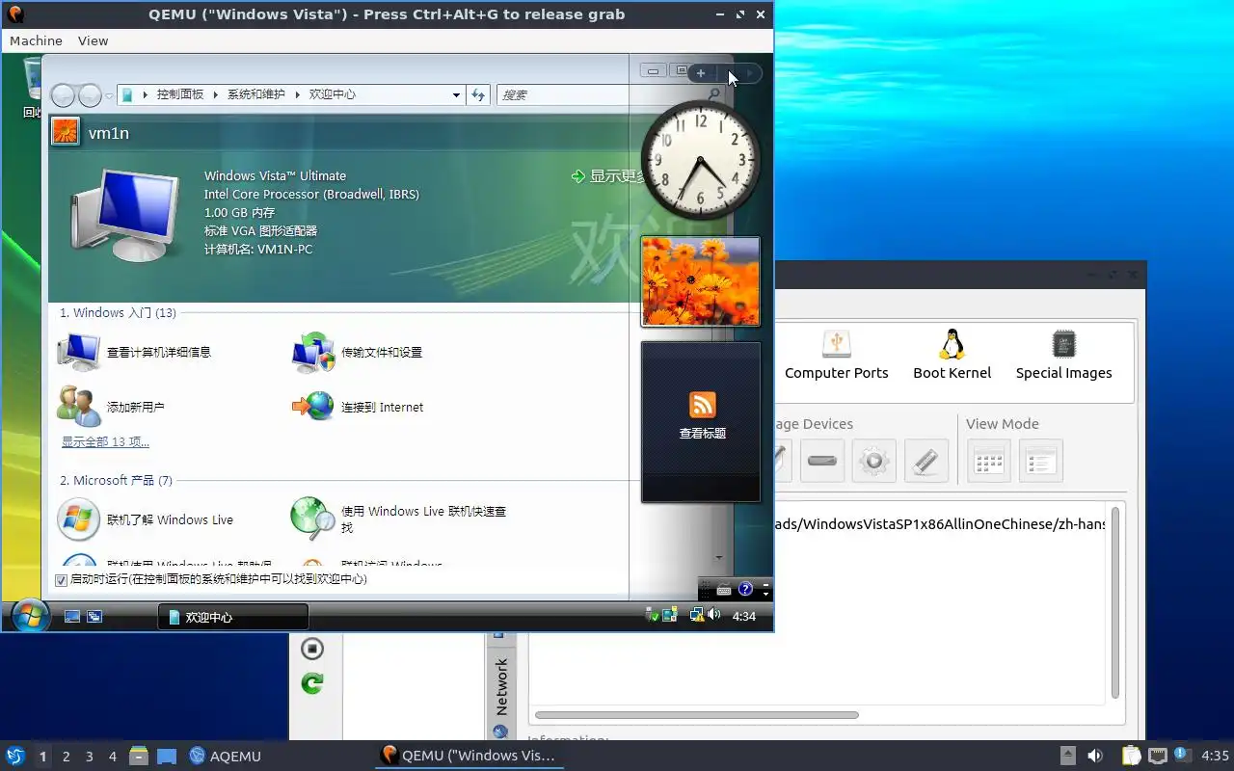Open 查看计算机详细信息 item
The height and width of the screenshot is (771, 1234).
click(133, 352)
